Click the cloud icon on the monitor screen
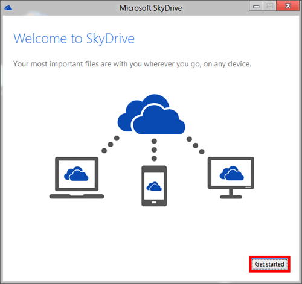This screenshot has width=302, height=284. [x=232, y=173]
